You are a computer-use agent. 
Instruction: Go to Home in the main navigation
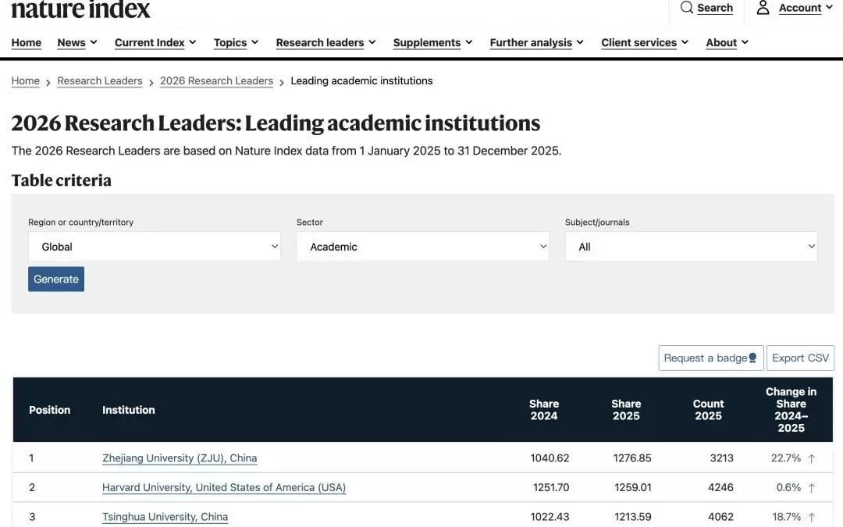pos(27,42)
